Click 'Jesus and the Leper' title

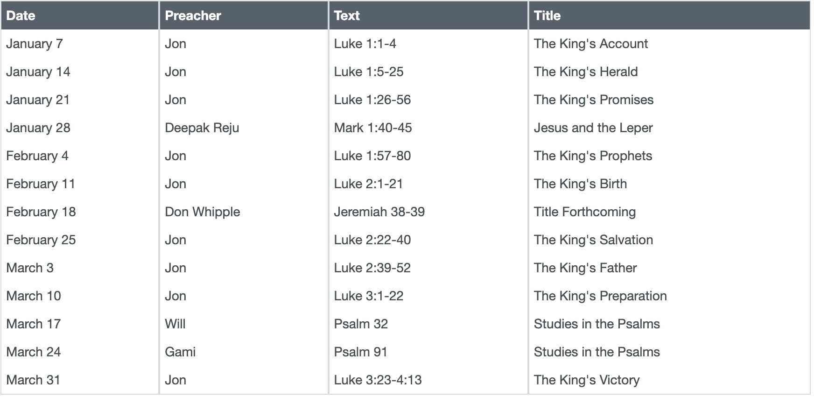[x=593, y=128]
